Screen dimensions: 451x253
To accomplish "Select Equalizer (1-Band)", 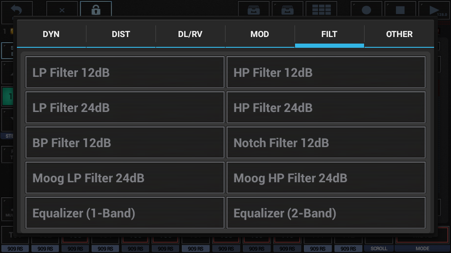I will coord(125,213).
